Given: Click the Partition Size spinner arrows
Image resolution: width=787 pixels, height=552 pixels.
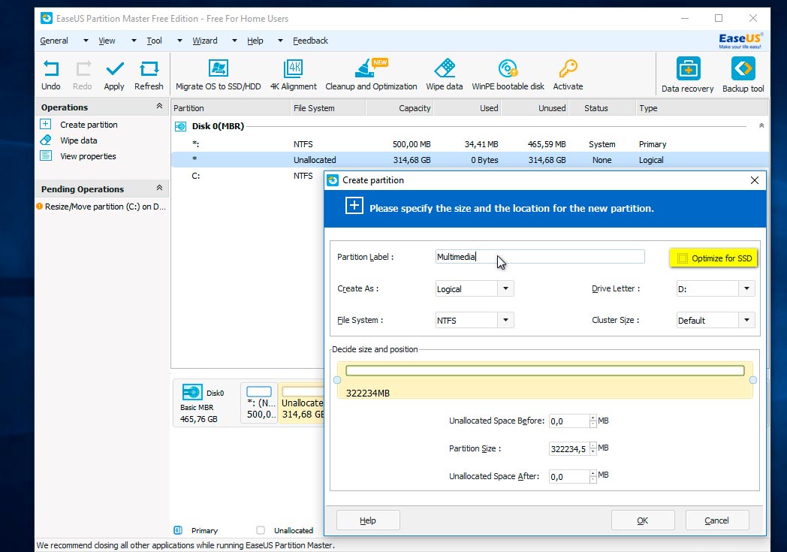Looking at the screenshot, I should (x=593, y=448).
